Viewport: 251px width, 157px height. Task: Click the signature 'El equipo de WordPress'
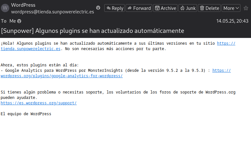26,114
